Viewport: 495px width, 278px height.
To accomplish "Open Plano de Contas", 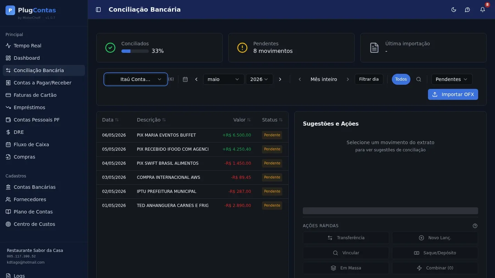I will 44,212.
